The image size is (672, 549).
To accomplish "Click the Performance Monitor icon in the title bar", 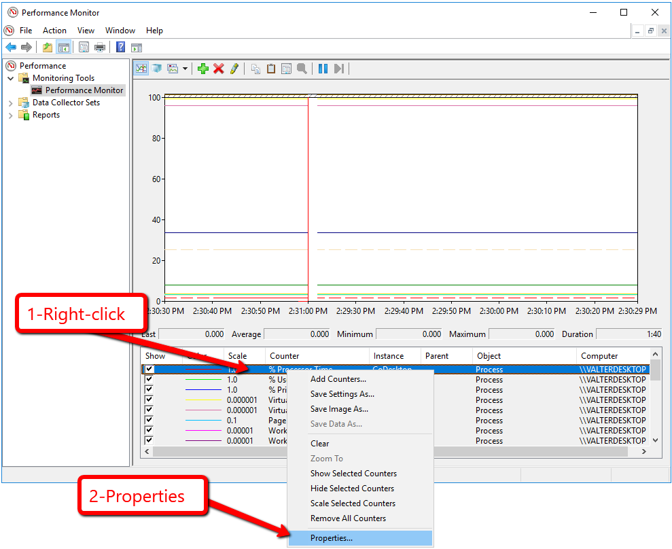I will [13, 12].
